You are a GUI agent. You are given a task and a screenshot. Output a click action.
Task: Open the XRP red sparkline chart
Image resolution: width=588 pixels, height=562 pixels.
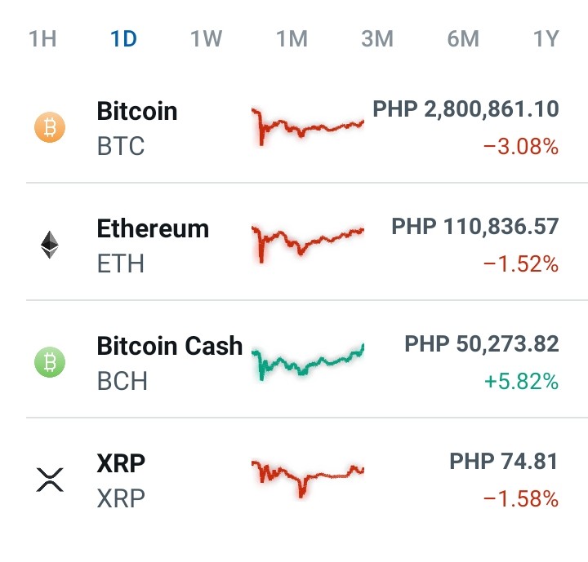click(x=308, y=479)
